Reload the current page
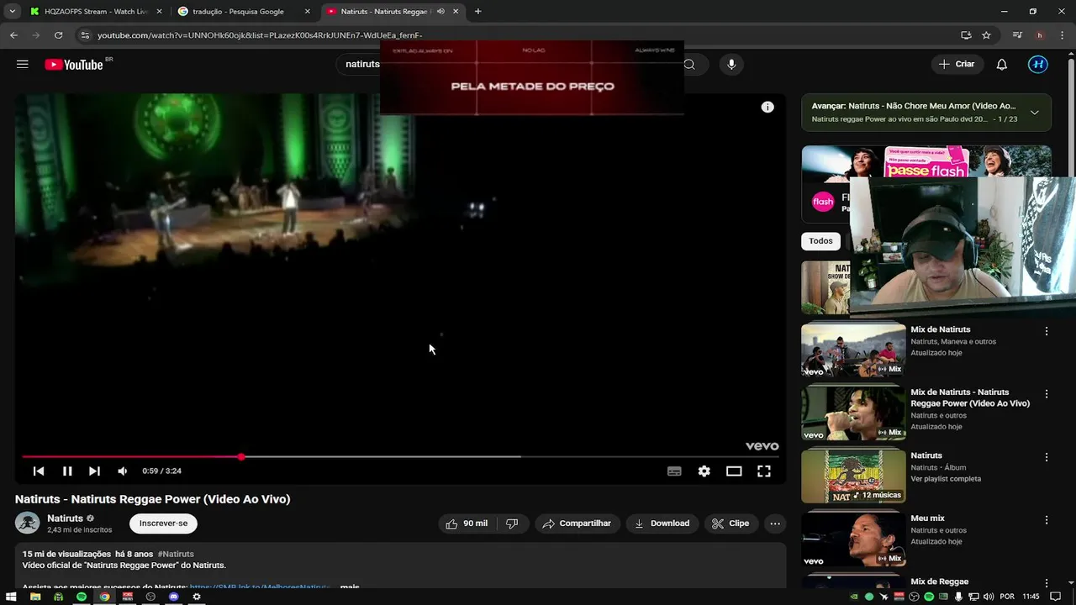This screenshot has width=1076, height=605. click(x=58, y=35)
